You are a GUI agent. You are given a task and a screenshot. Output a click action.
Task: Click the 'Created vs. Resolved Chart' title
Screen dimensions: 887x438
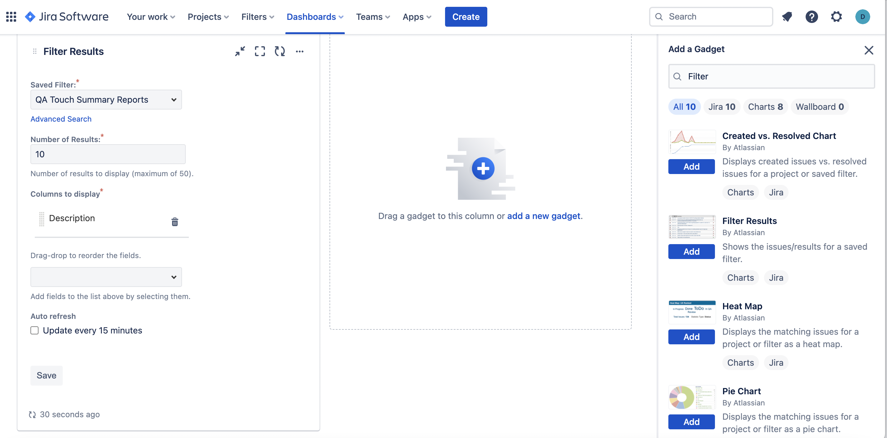pos(779,136)
